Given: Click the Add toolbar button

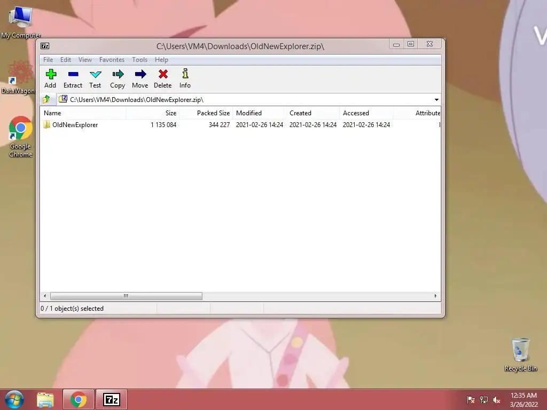Looking at the screenshot, I should coord(50,79).
